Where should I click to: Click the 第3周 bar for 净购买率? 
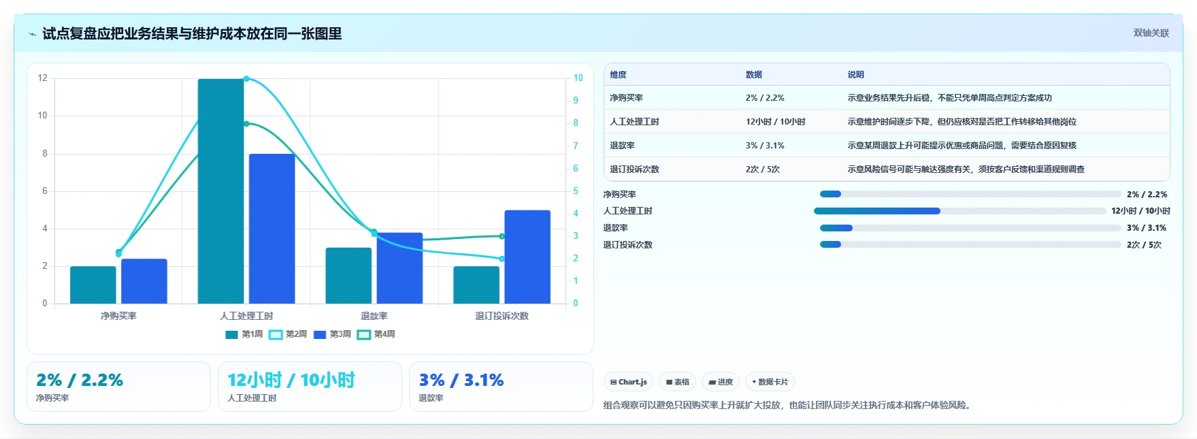[144, 281]
